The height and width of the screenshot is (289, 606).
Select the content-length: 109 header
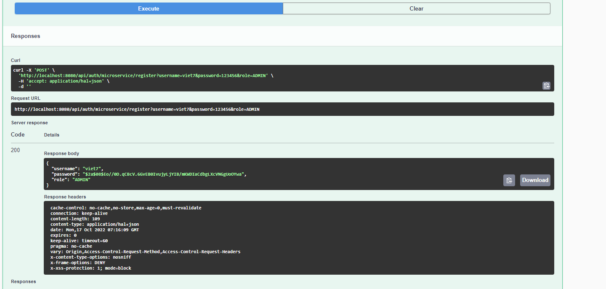tap(75, 219)
